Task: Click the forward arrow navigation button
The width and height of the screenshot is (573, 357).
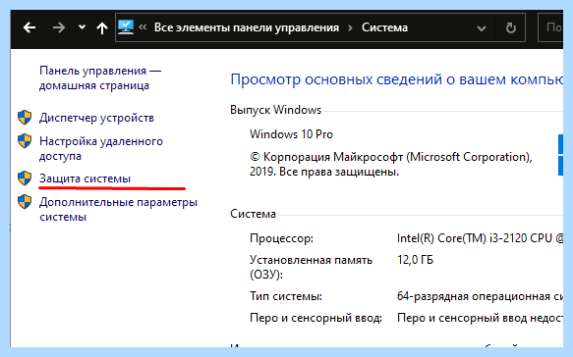Action: click(x=58, y=27)
